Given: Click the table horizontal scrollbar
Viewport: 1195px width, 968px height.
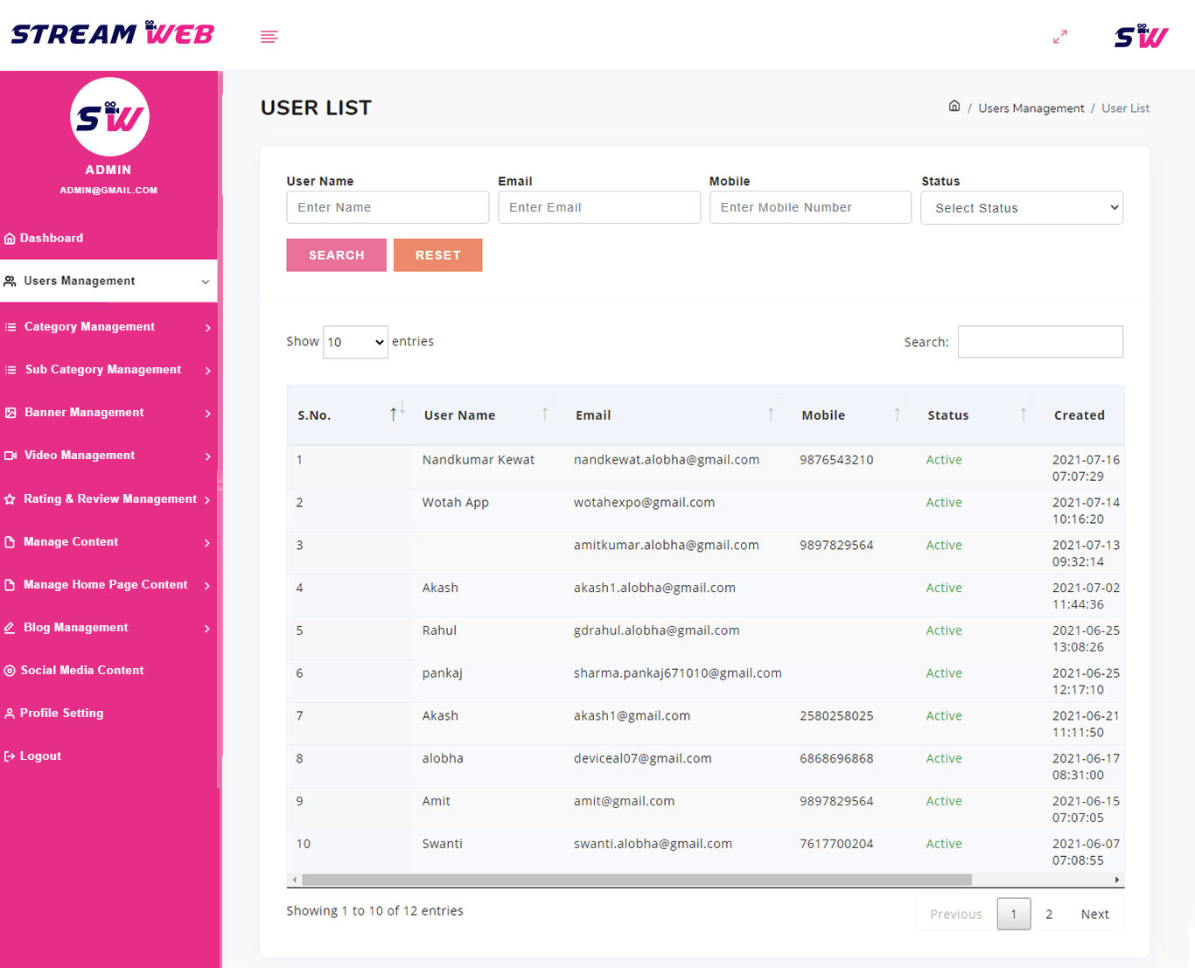Looking at the screenshot, I should [636, 880].
